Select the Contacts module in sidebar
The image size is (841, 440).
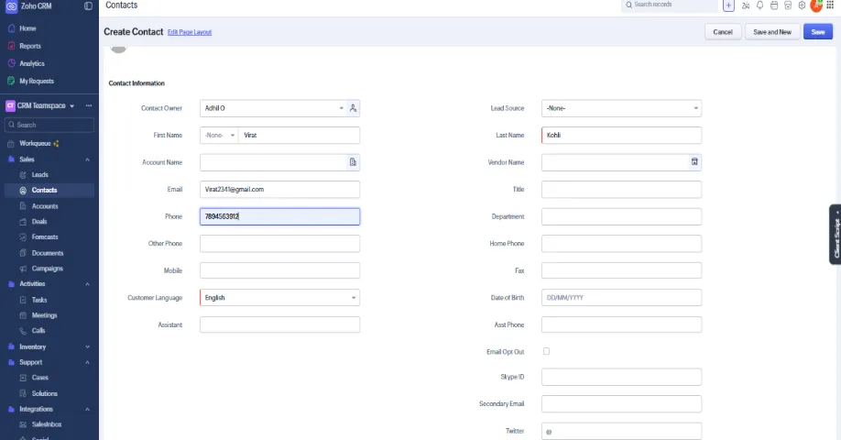[49, 191]
